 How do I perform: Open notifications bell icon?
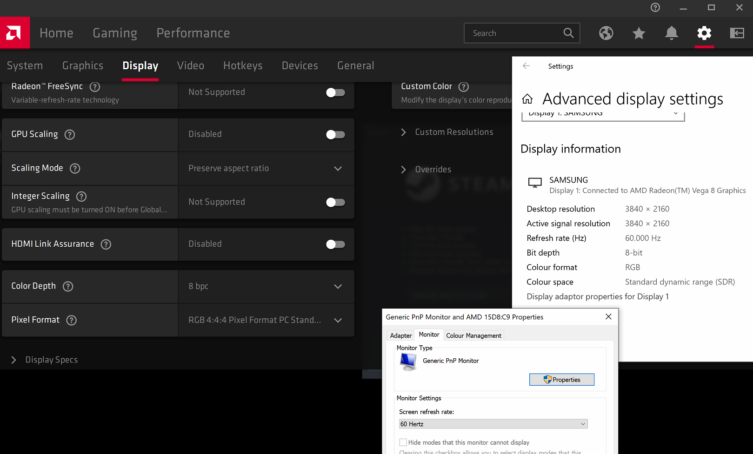(672, 33)
